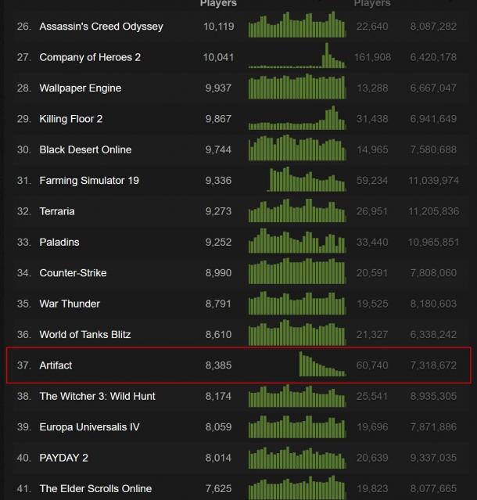Click the 8,174 current players value
This screenshot has width=477, height=500.
[219, 397]
